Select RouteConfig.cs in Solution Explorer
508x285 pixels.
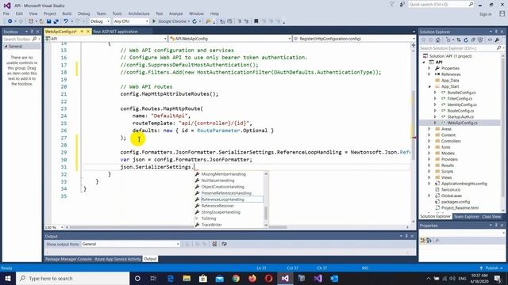point(460,111)
